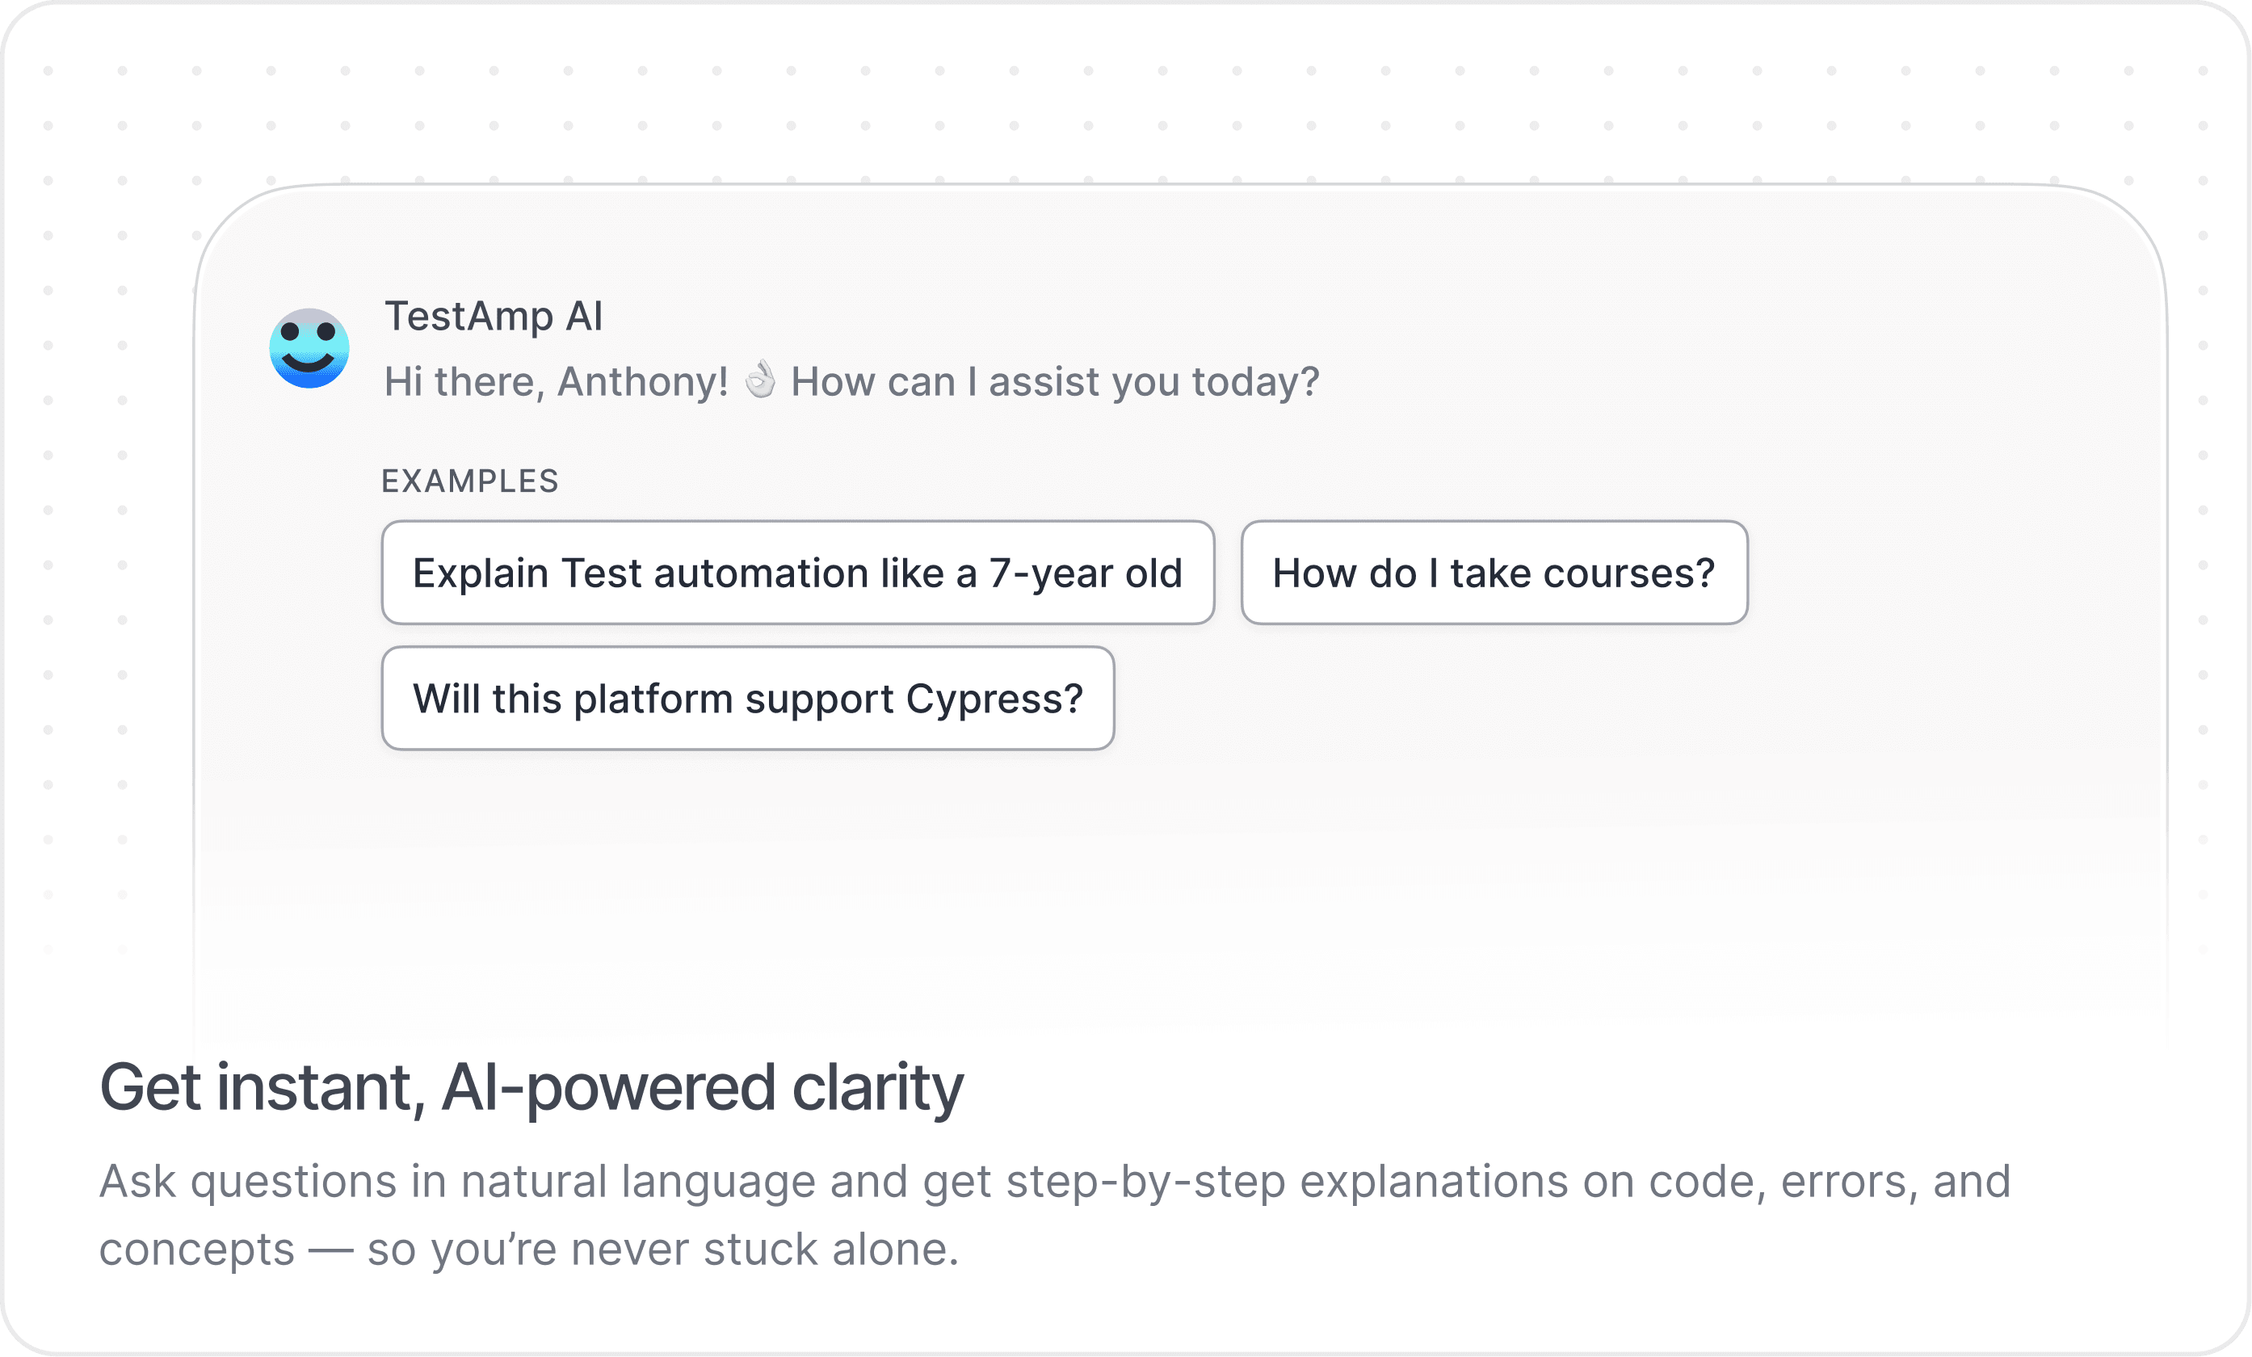
Task: Click the word "Cypress?" in the example chip
Action: (994, 699)
